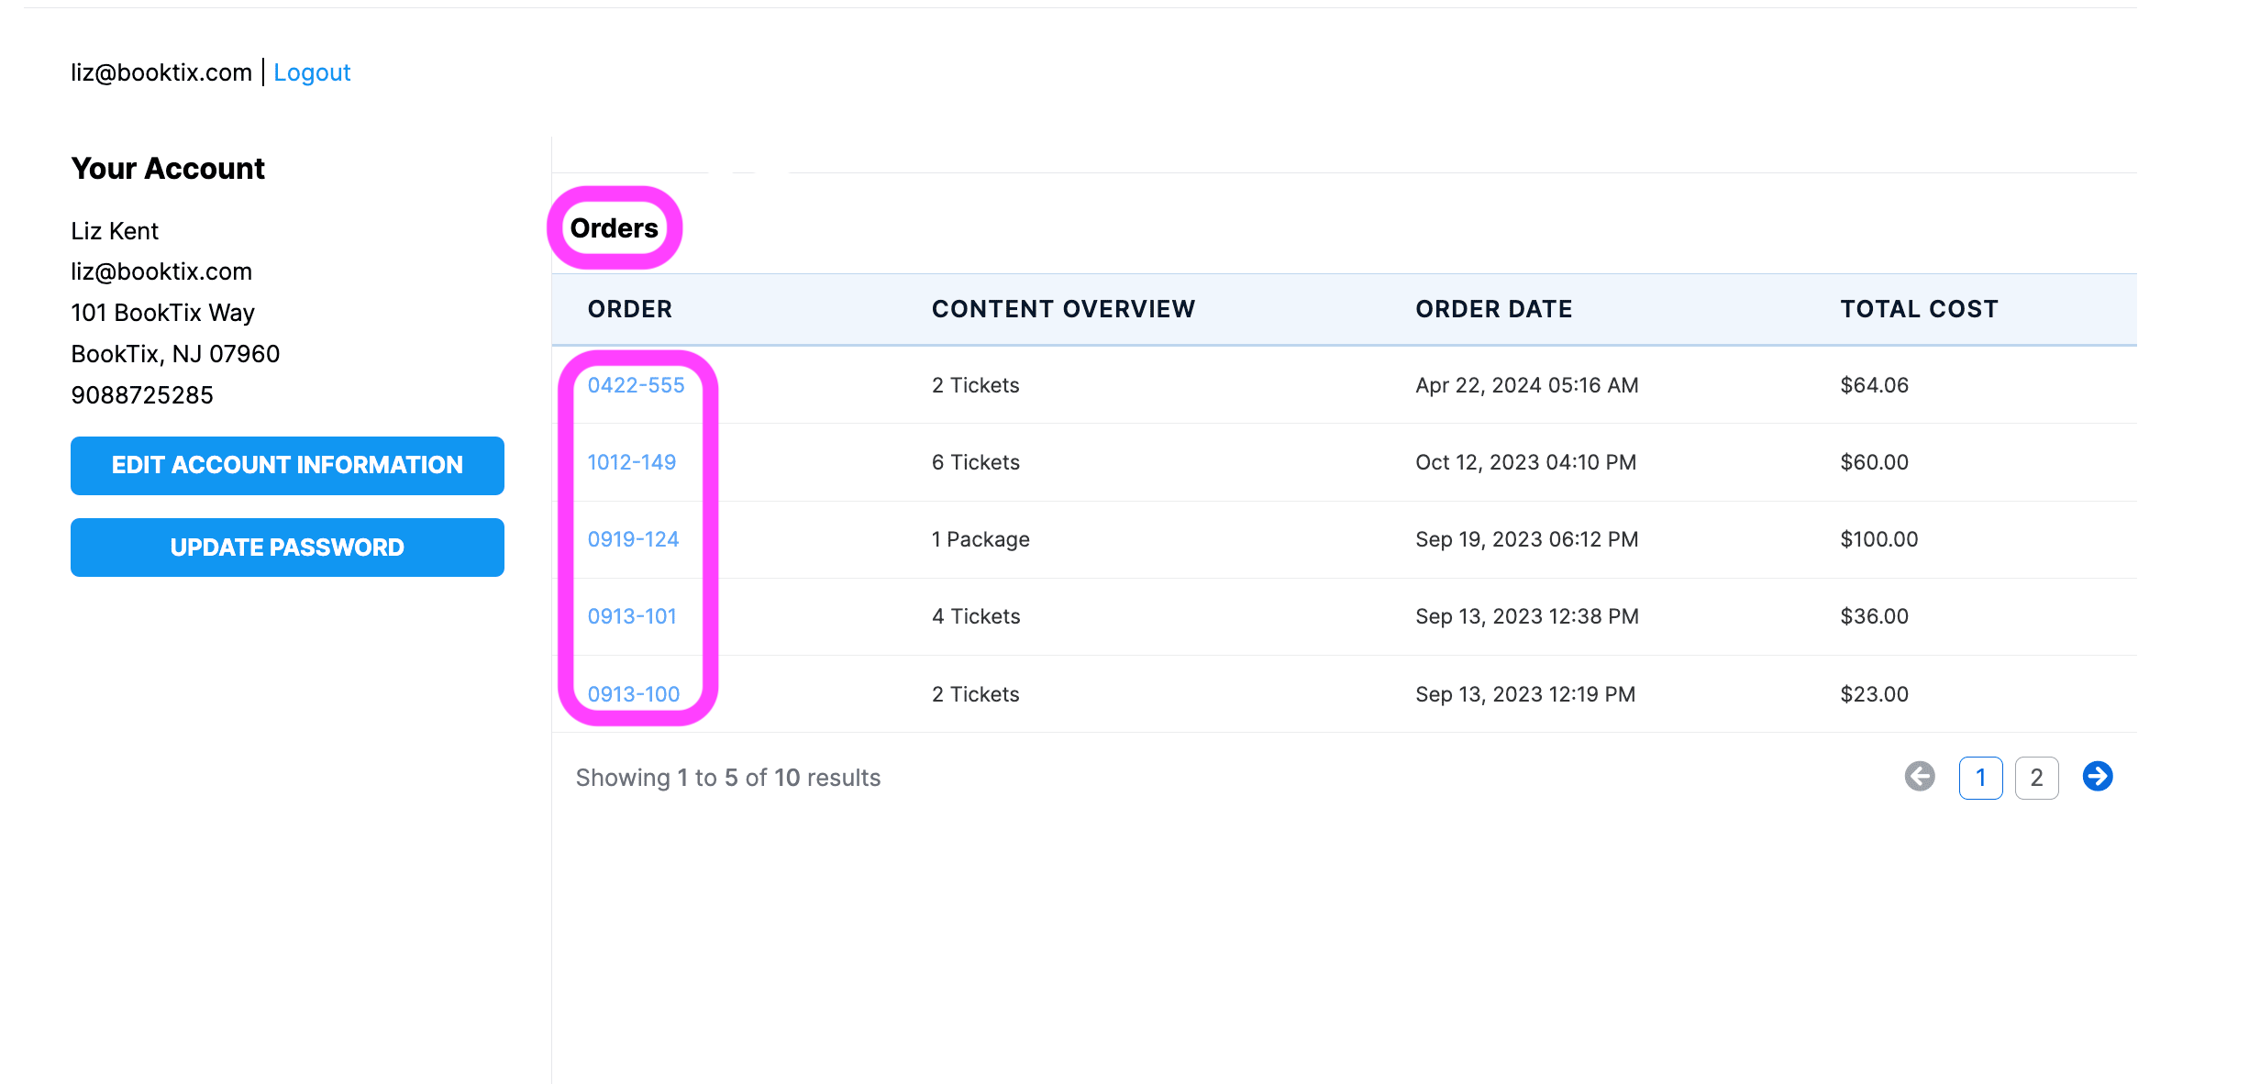
Task: Click the '4 Tickets' cell
Action: (976, 616)
